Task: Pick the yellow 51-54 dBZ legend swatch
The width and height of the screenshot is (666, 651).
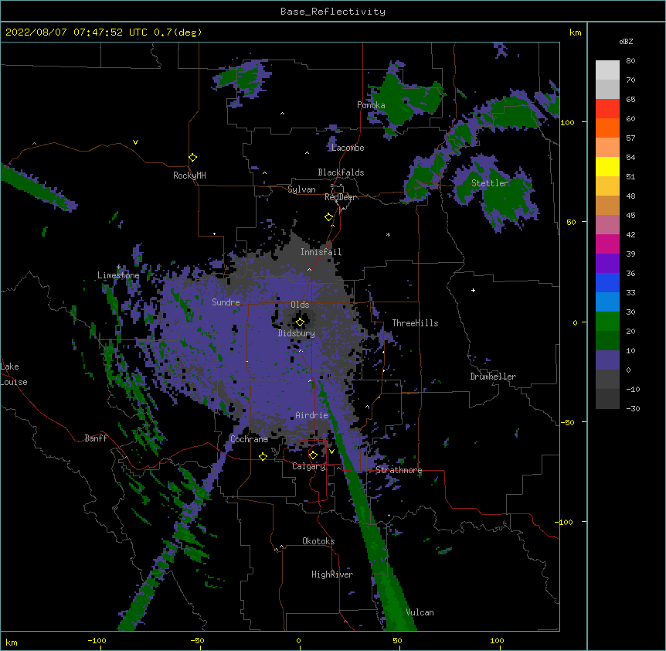Action: click(x=607, y=166)
